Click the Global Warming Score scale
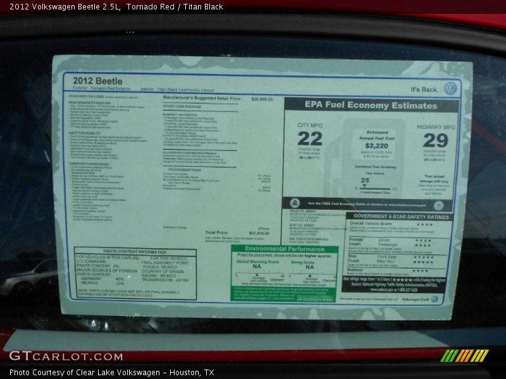 (x=260, y=276)
